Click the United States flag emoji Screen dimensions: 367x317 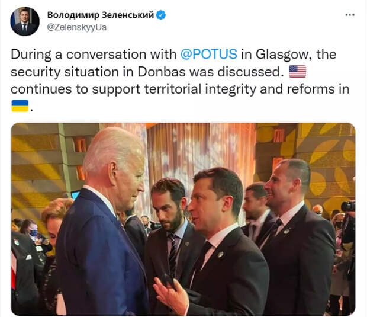pos(298,72)
